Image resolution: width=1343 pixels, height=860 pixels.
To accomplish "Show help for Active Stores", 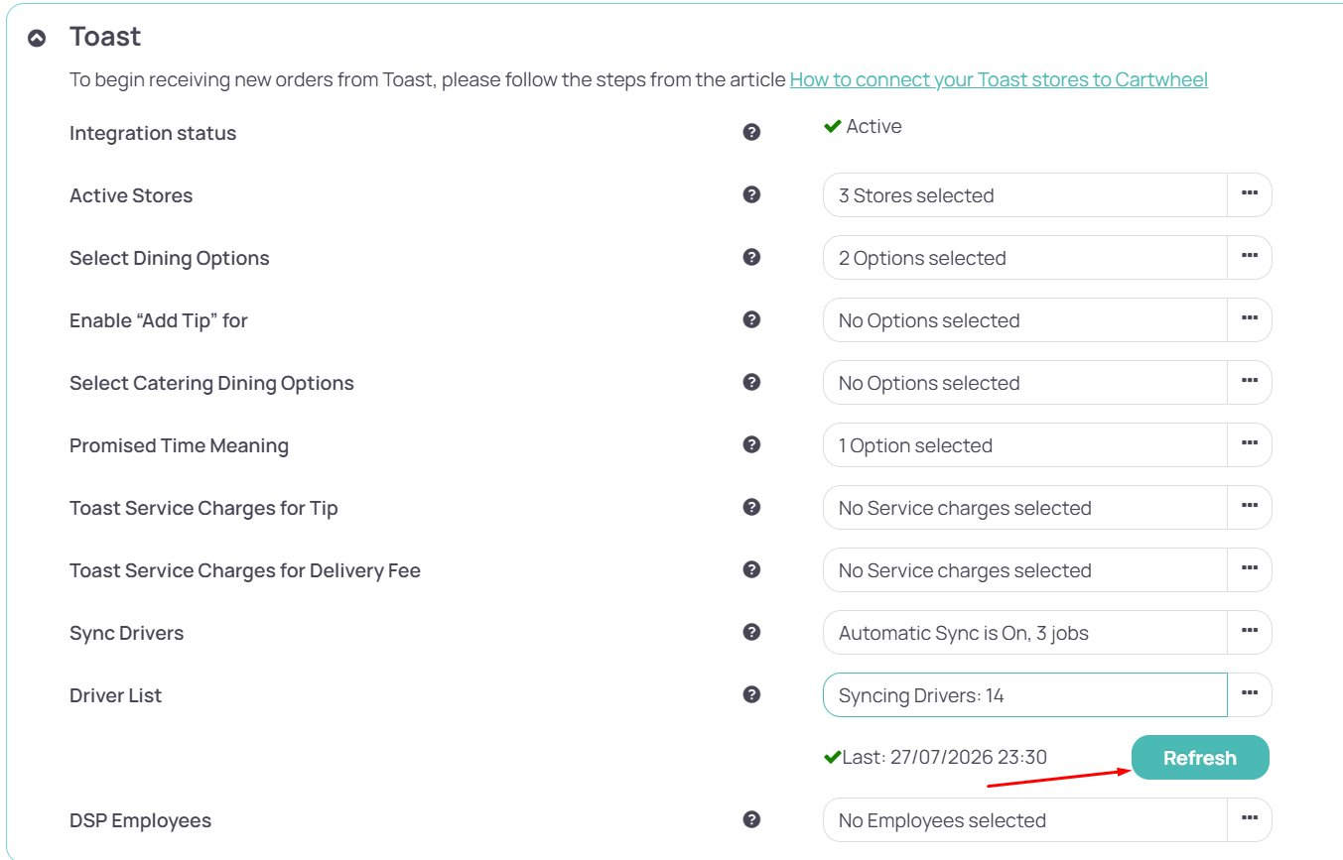I will pos(751,194).
